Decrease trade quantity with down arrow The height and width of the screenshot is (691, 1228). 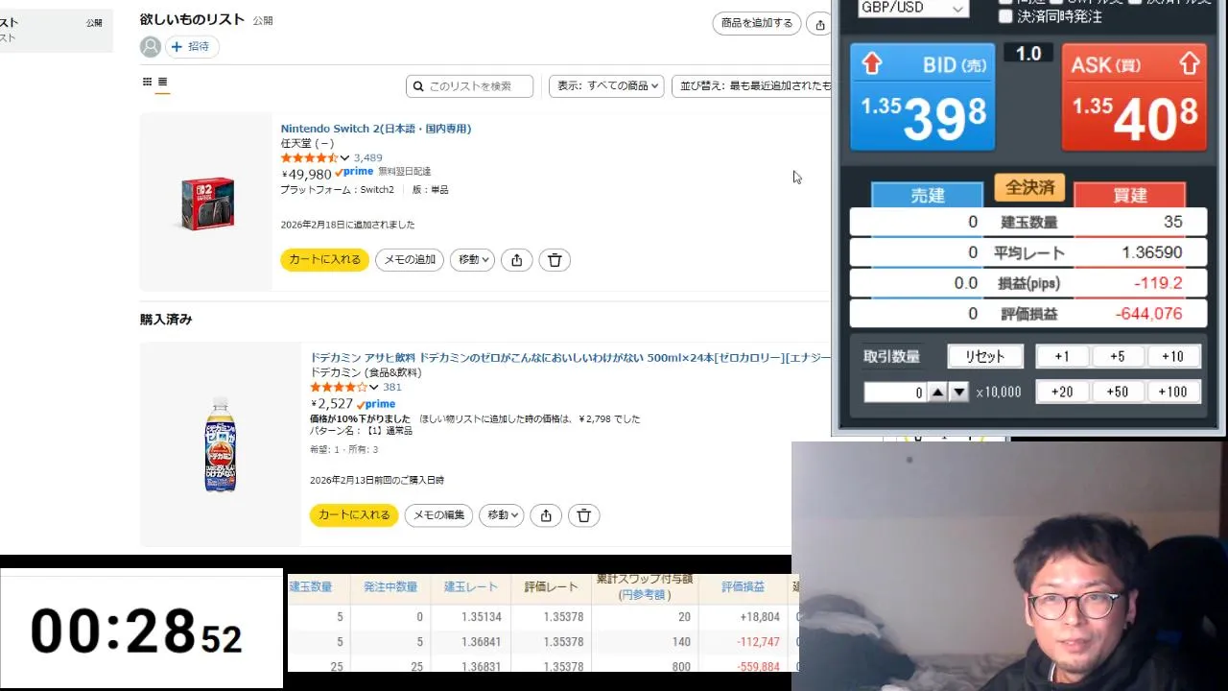tap(958, 393)
